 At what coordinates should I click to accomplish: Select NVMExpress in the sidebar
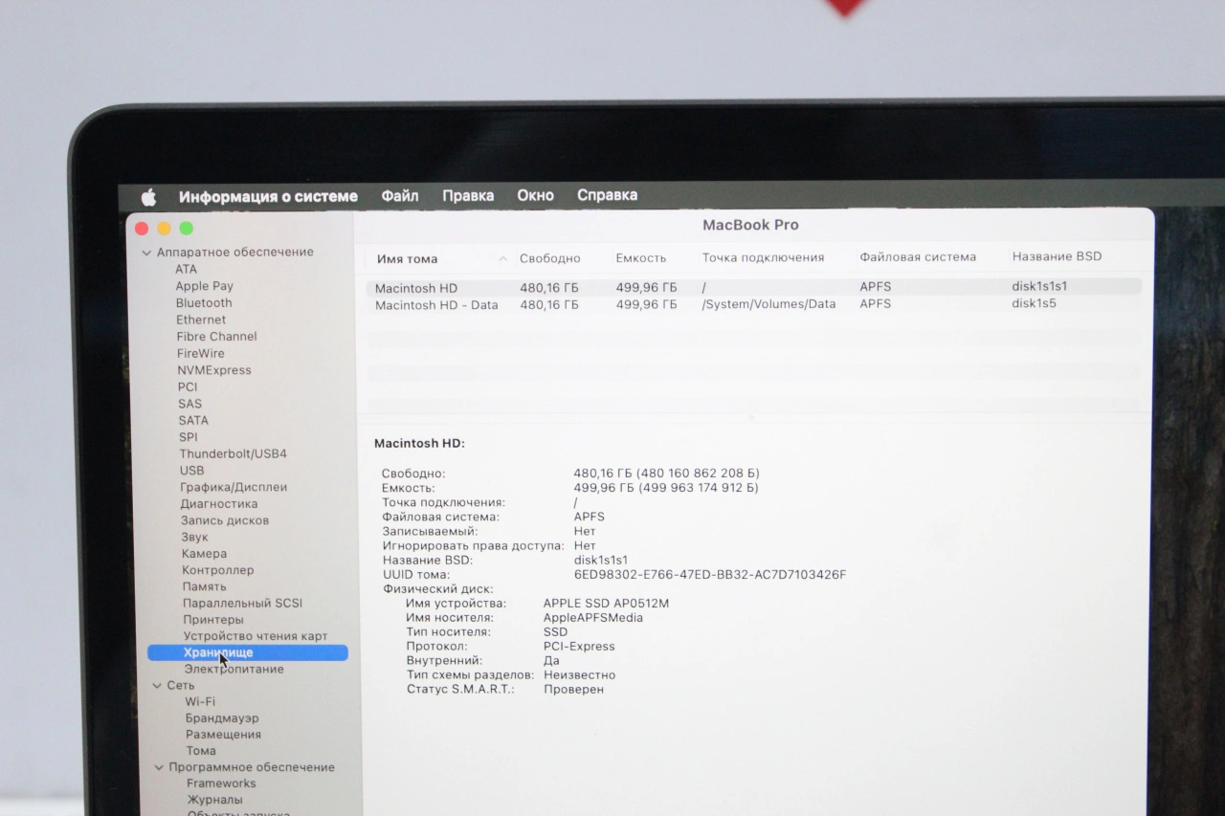click(214, 370)
